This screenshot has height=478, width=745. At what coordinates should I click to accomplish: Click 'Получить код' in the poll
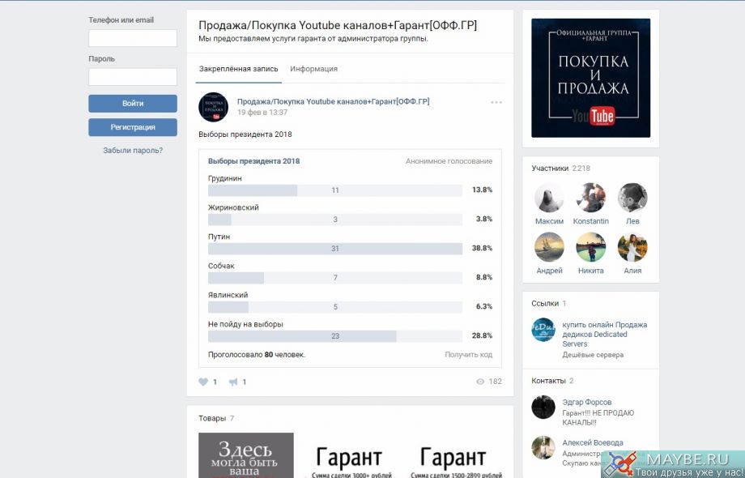[469, 355]
